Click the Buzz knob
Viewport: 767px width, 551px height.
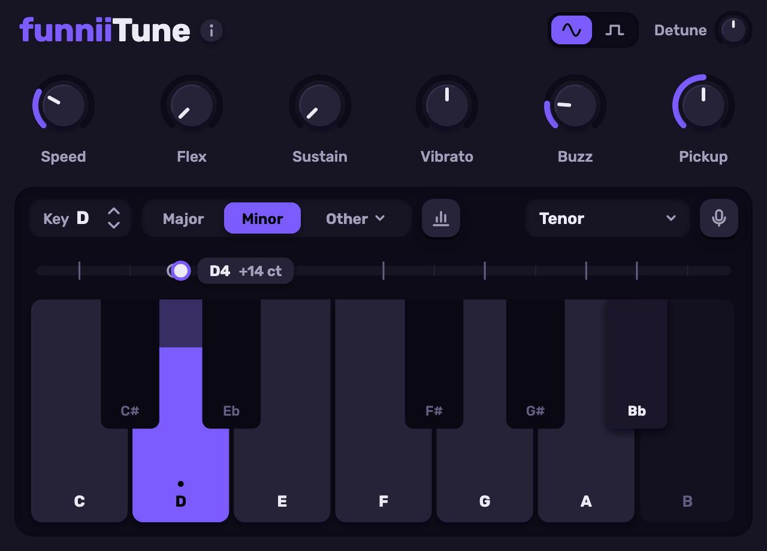[575, 105]
